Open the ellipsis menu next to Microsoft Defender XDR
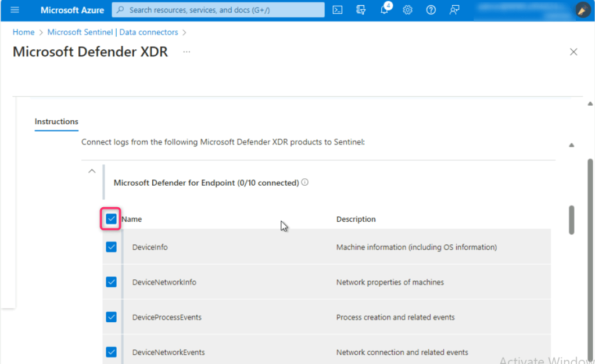Image resolution: width=595 pixels, height=364 pixels. [x=187, y=52]
